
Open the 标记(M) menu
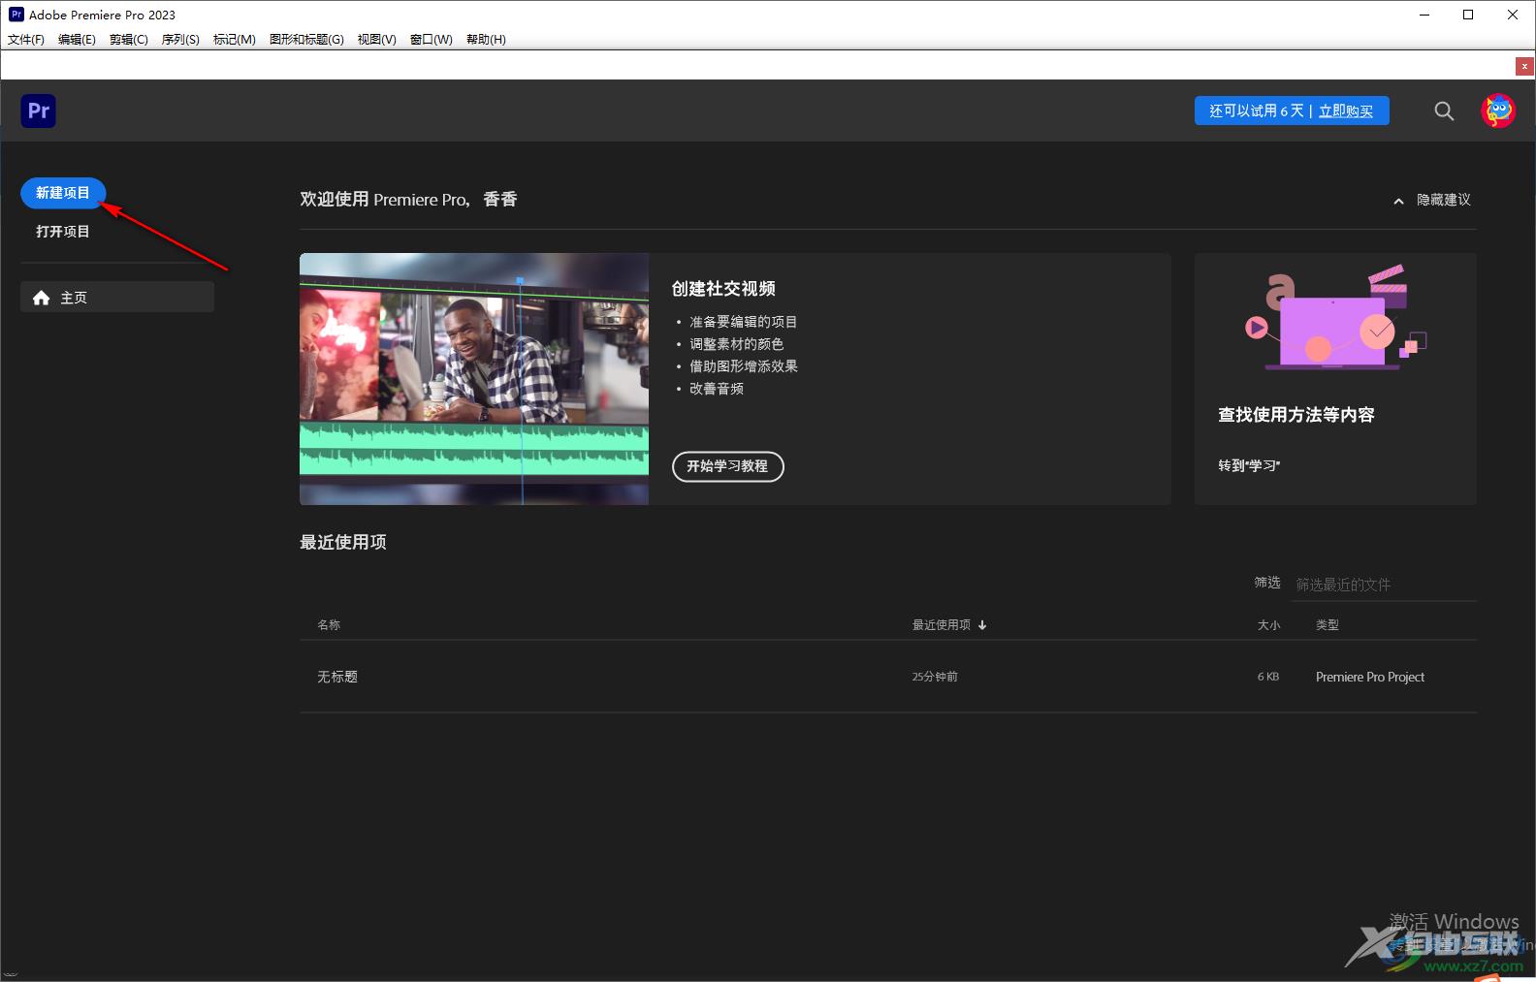[235, 40]
